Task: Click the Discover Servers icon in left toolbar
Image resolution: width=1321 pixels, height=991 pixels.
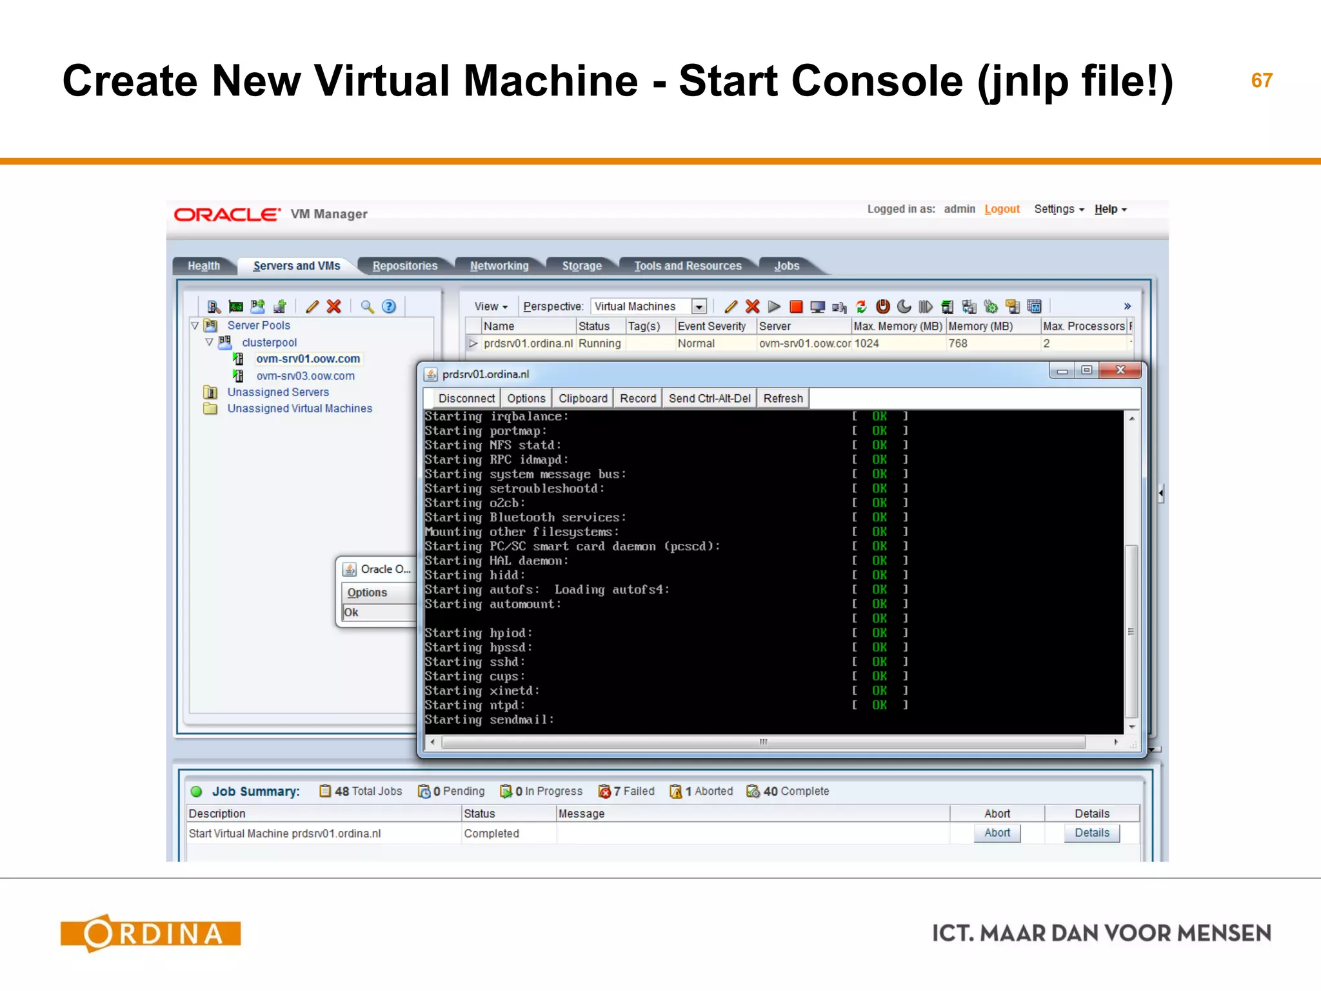Action: [x=214, y=306]
